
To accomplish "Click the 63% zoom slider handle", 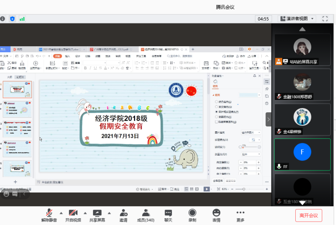I will pos(244,189).
